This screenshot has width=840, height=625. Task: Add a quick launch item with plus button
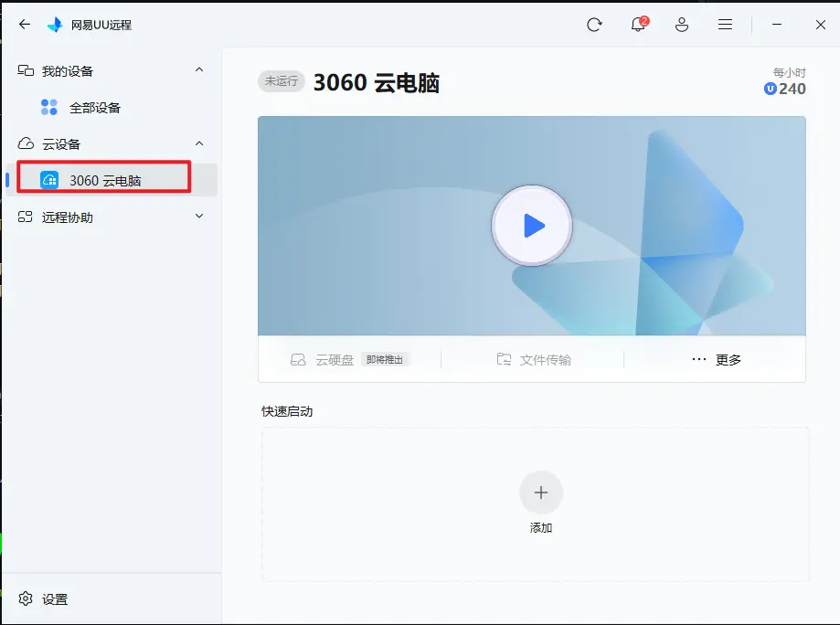pyautogui.click(x=540, y=493)
